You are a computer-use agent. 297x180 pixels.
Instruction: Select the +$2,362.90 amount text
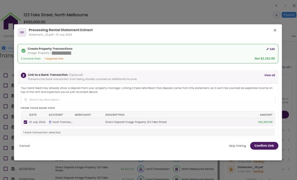[x=265, y=122]
